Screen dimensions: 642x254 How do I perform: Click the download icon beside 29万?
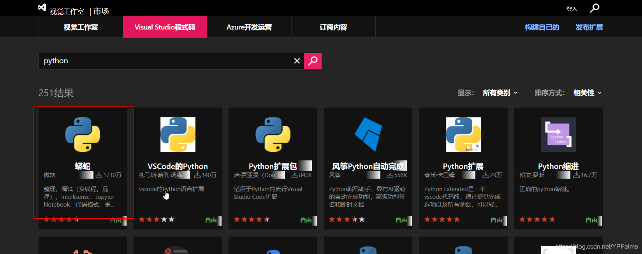(486, 175)
